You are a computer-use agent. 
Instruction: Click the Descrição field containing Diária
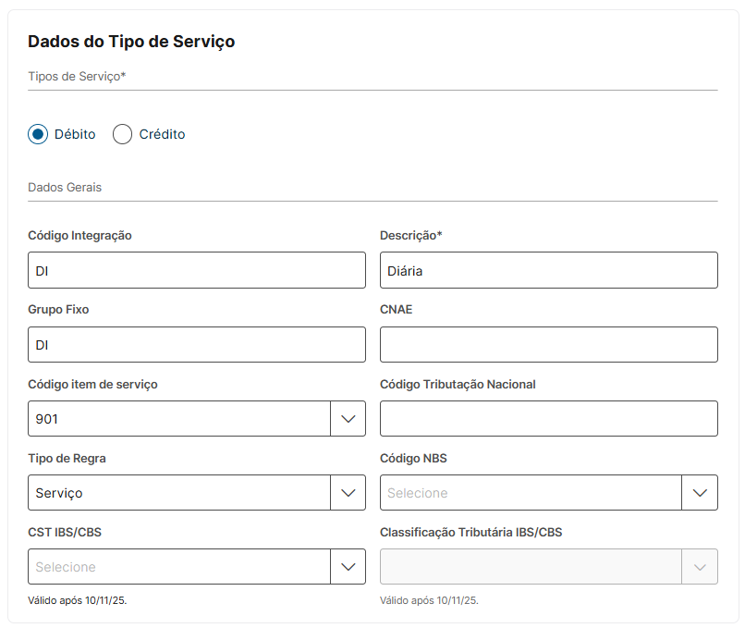click(x=548, y=270)
